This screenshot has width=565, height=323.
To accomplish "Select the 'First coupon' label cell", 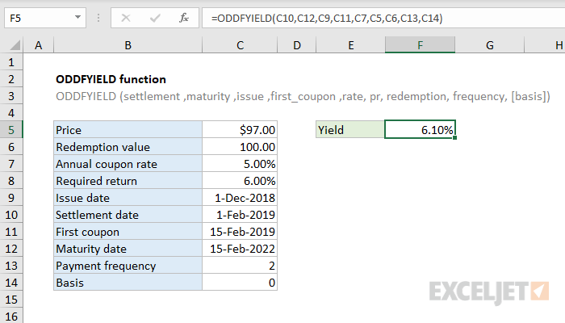I will pyautogui.click(x=128, y=232).
